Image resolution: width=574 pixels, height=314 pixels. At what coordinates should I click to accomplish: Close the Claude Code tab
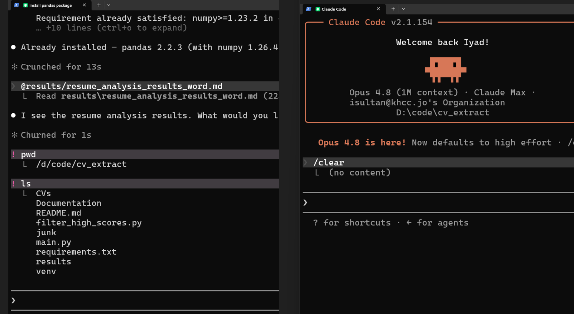pyautogui.click(x=378, y=9)
